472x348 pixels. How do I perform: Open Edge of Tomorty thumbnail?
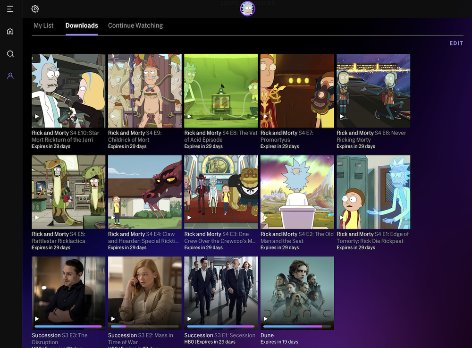373,192
